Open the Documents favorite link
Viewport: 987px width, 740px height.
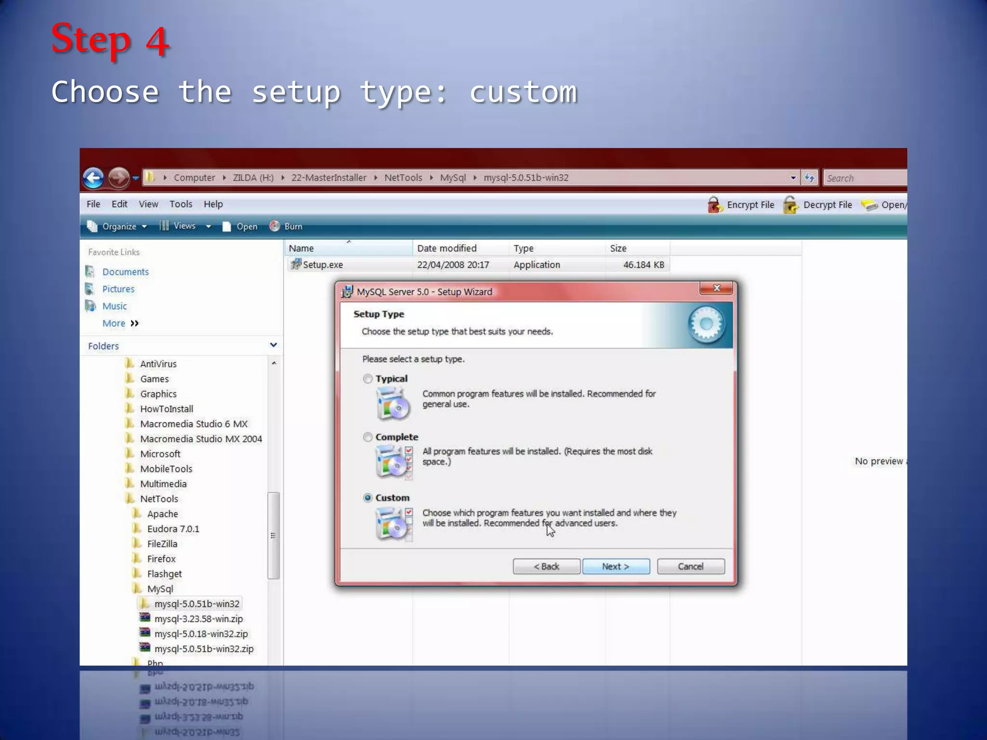(125, 272)
